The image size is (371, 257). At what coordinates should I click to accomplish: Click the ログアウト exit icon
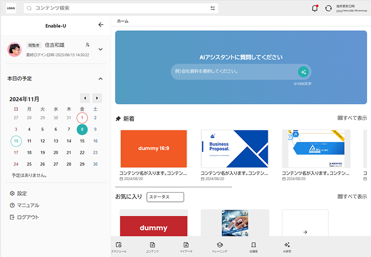tap(12, 217)
